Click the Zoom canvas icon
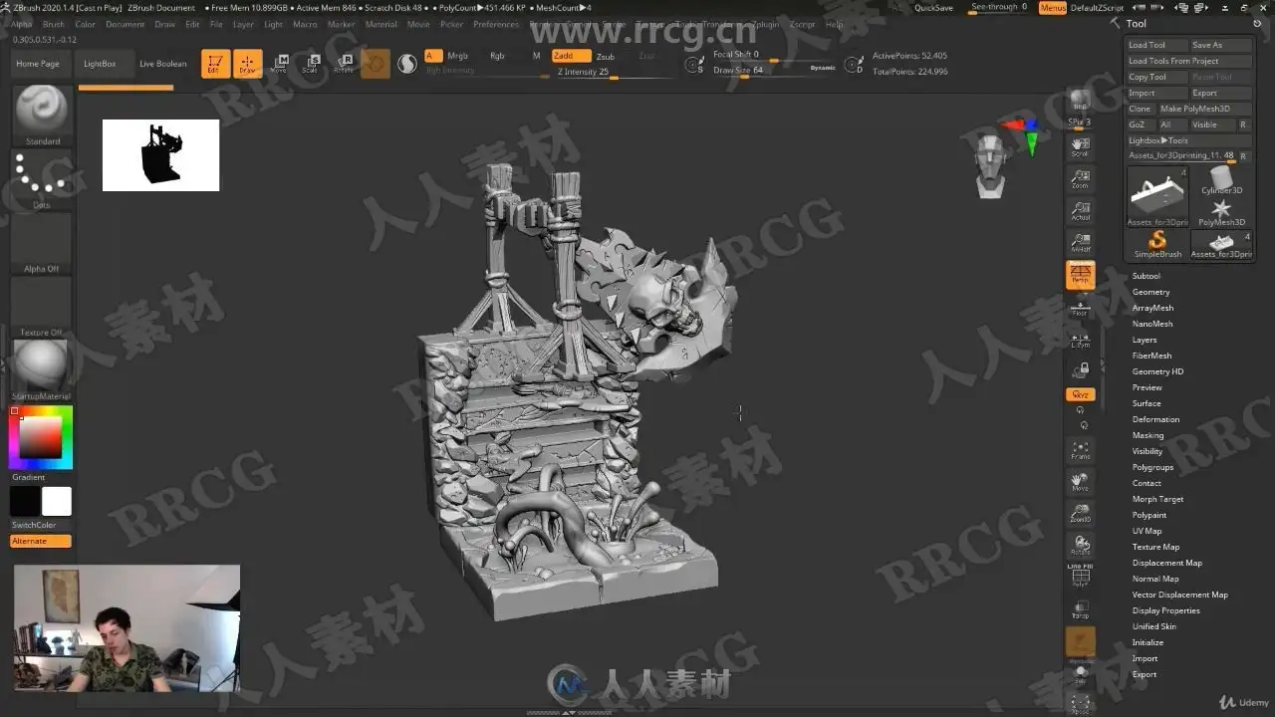The image size is (1275, 717). tap(1080, 179)
